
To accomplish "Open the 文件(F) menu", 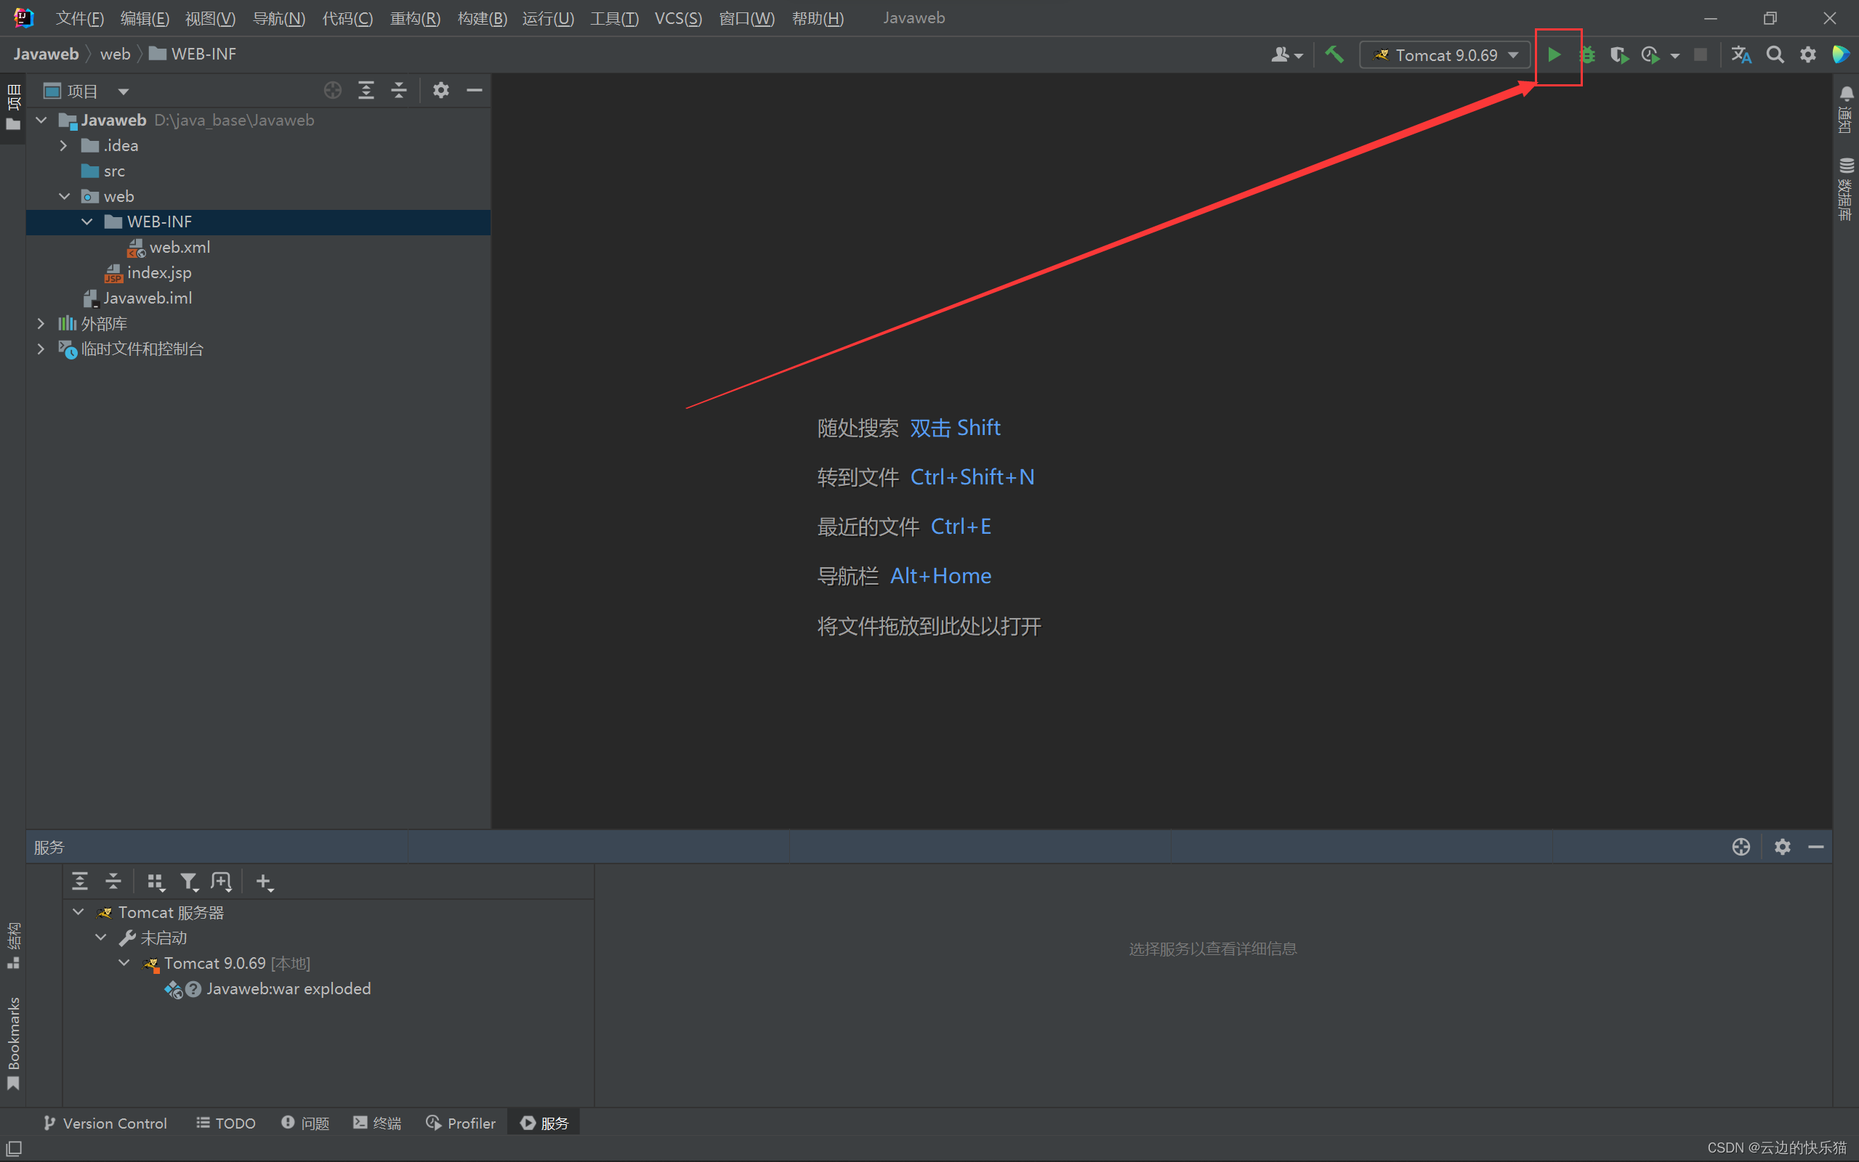I will point(79,18).
